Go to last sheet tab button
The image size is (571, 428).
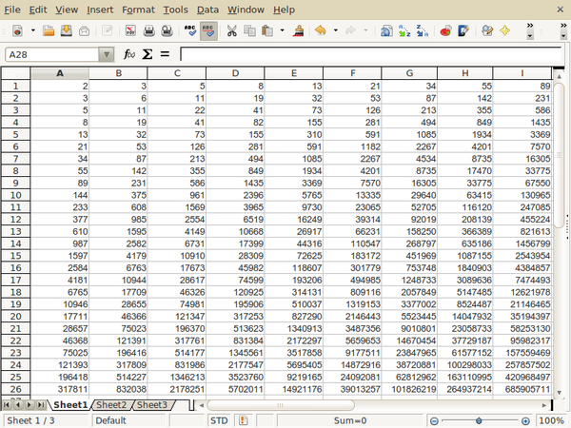click(x=41, y=405)
